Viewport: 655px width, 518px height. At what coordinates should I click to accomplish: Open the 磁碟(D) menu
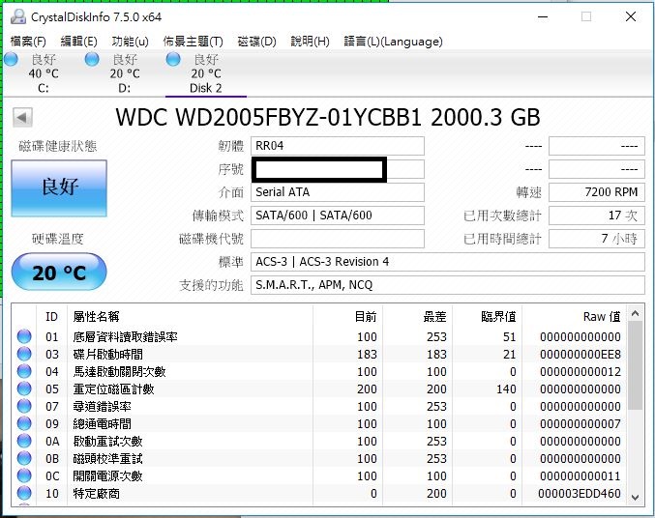tap(257, 42)
